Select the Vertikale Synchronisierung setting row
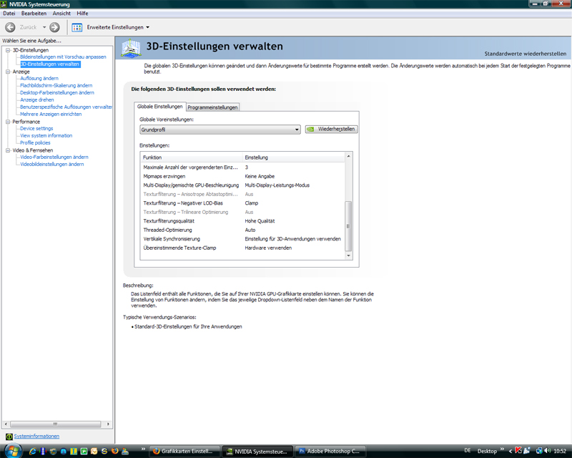The width and height of the screenshot is (572, 458). point(242,239)
